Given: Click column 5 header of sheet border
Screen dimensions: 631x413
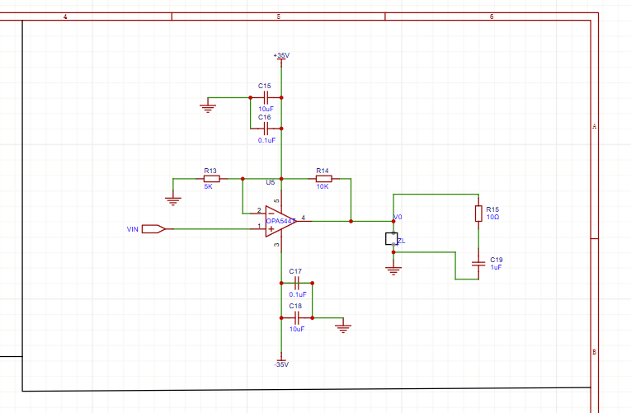Looking at the screenshot, I should (279, 16).
